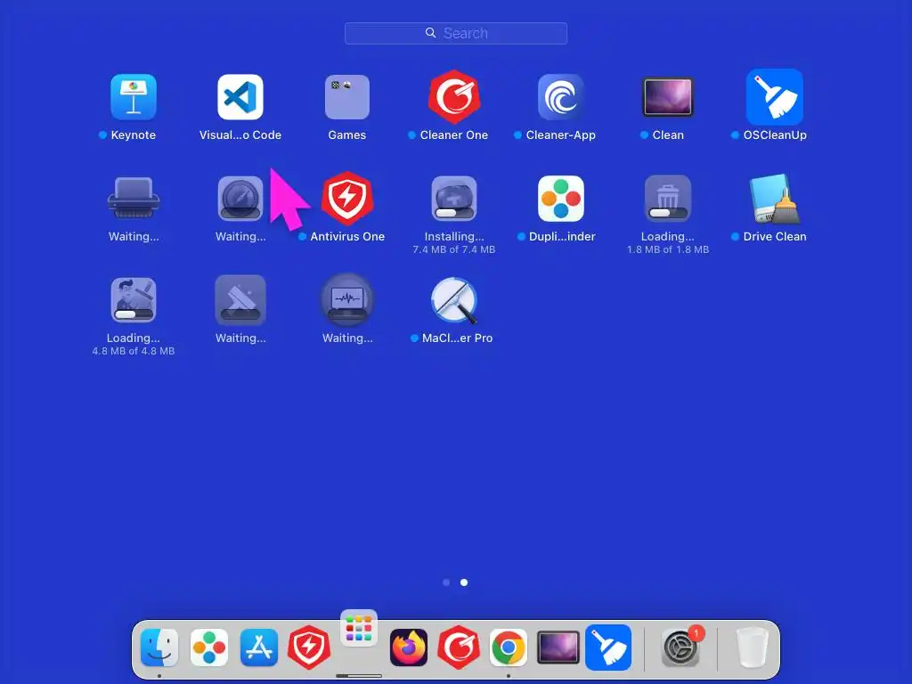Viewport: 912px width, 684px height.
Task: Launch Firefox from the Dock
Action: (409, 647)
